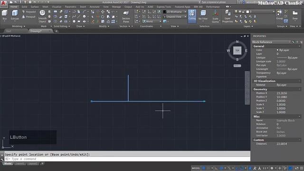
Task: Collapse the Custom properties section
Action: [299, 140]
